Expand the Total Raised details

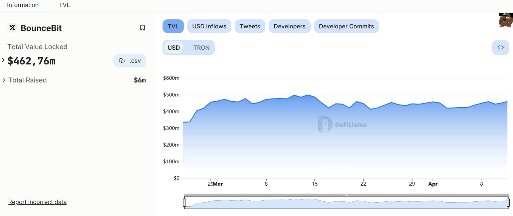coord(4,80)
